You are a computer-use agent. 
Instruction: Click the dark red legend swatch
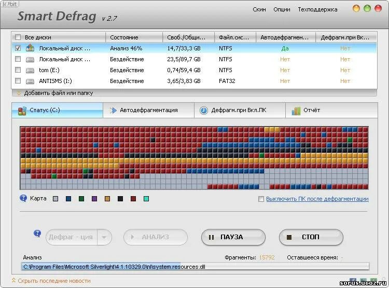click(x=133, y=199)
